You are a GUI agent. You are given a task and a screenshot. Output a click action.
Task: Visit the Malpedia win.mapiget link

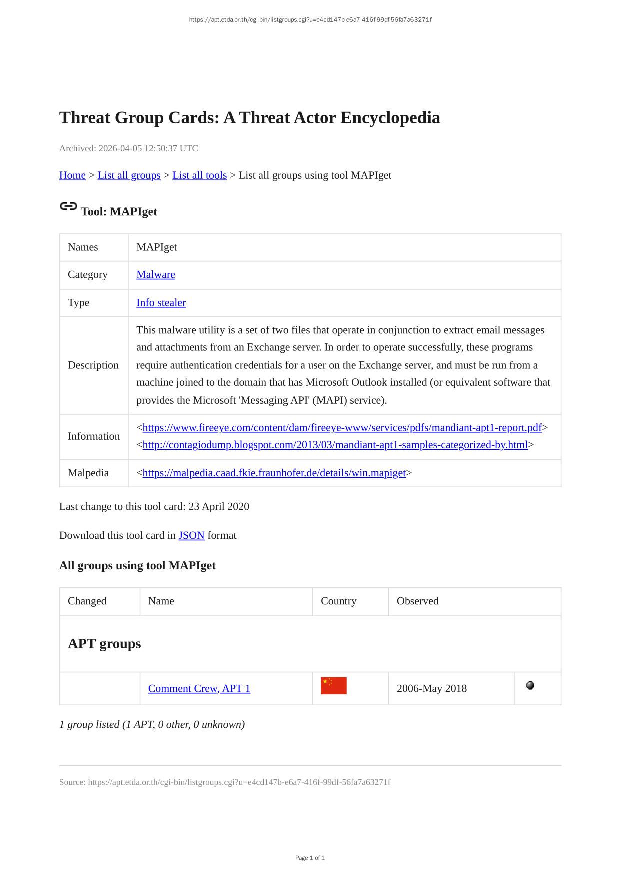tap(274, 473)
